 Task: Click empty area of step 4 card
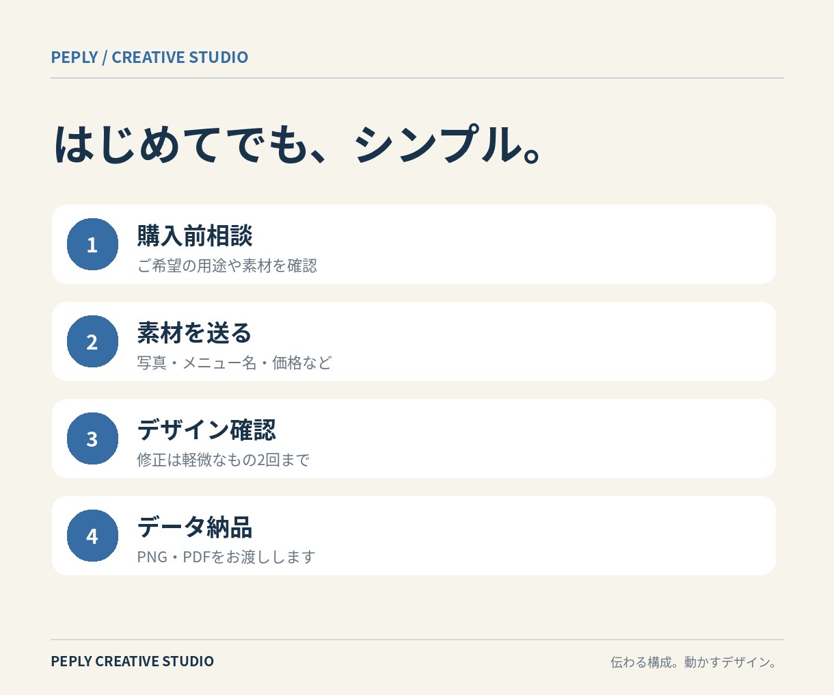(x=547, y=536)
